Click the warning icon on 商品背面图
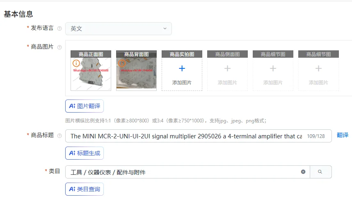This screenshot has width=352, height=201. [x=122, y=63]
